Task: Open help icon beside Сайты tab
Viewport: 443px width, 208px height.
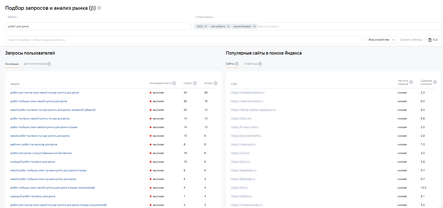Action: coord(237,64)
